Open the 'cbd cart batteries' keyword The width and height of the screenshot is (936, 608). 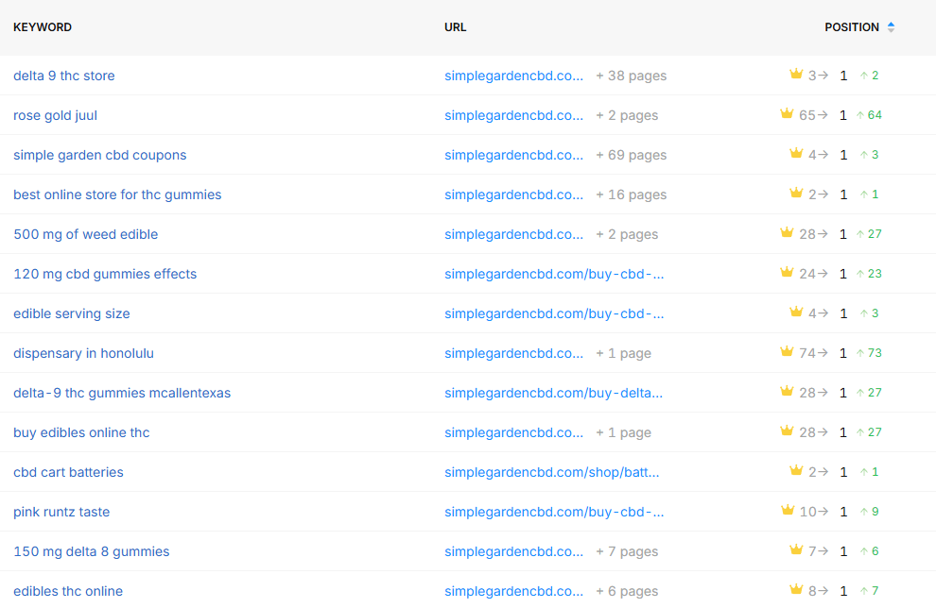click(x=68, y=472)
